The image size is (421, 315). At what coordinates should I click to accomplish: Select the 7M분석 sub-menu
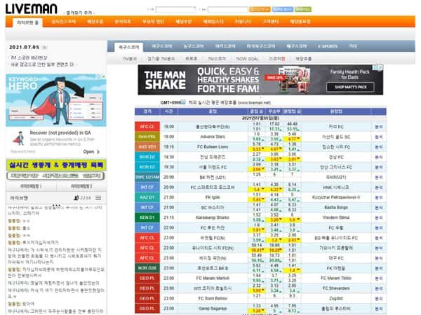tap(130, 59)
